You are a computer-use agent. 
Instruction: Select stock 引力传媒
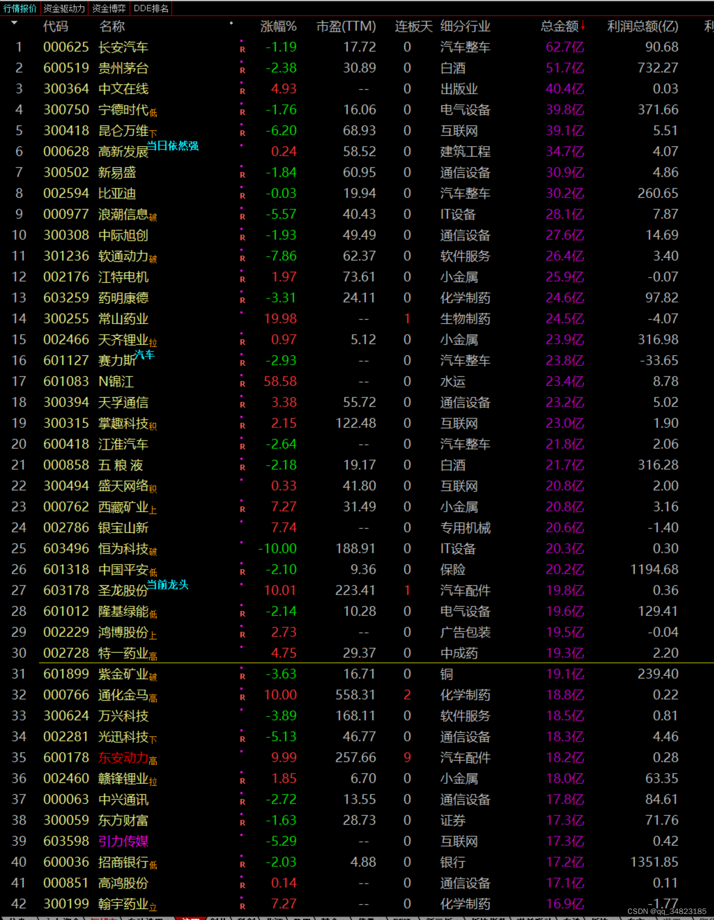click(124, 841)
